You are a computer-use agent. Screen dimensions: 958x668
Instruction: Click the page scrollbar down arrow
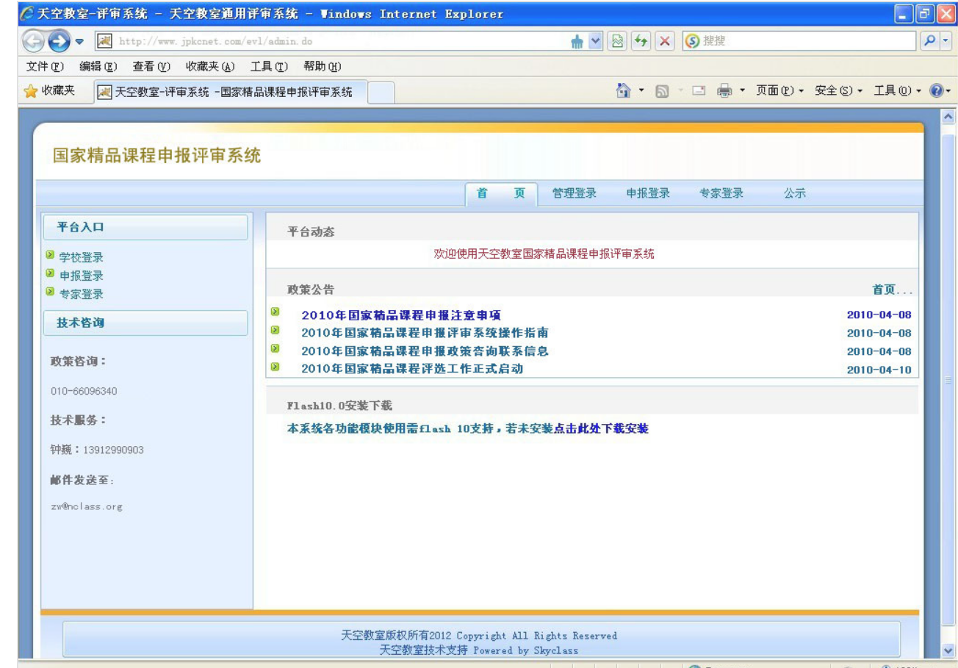(x=948, y=650)
